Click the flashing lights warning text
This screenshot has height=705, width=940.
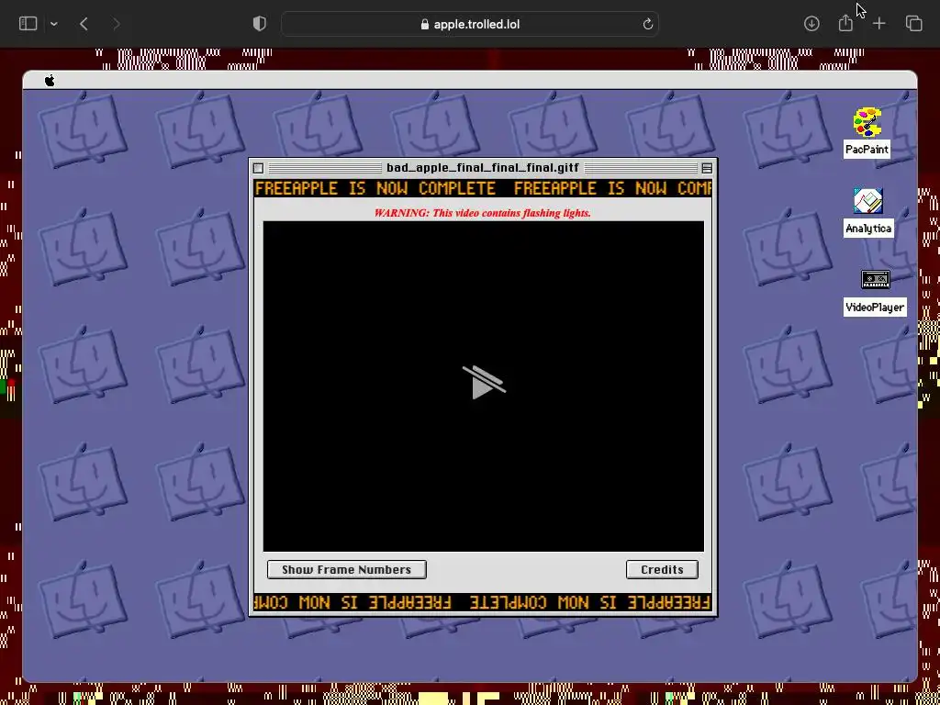483,213
